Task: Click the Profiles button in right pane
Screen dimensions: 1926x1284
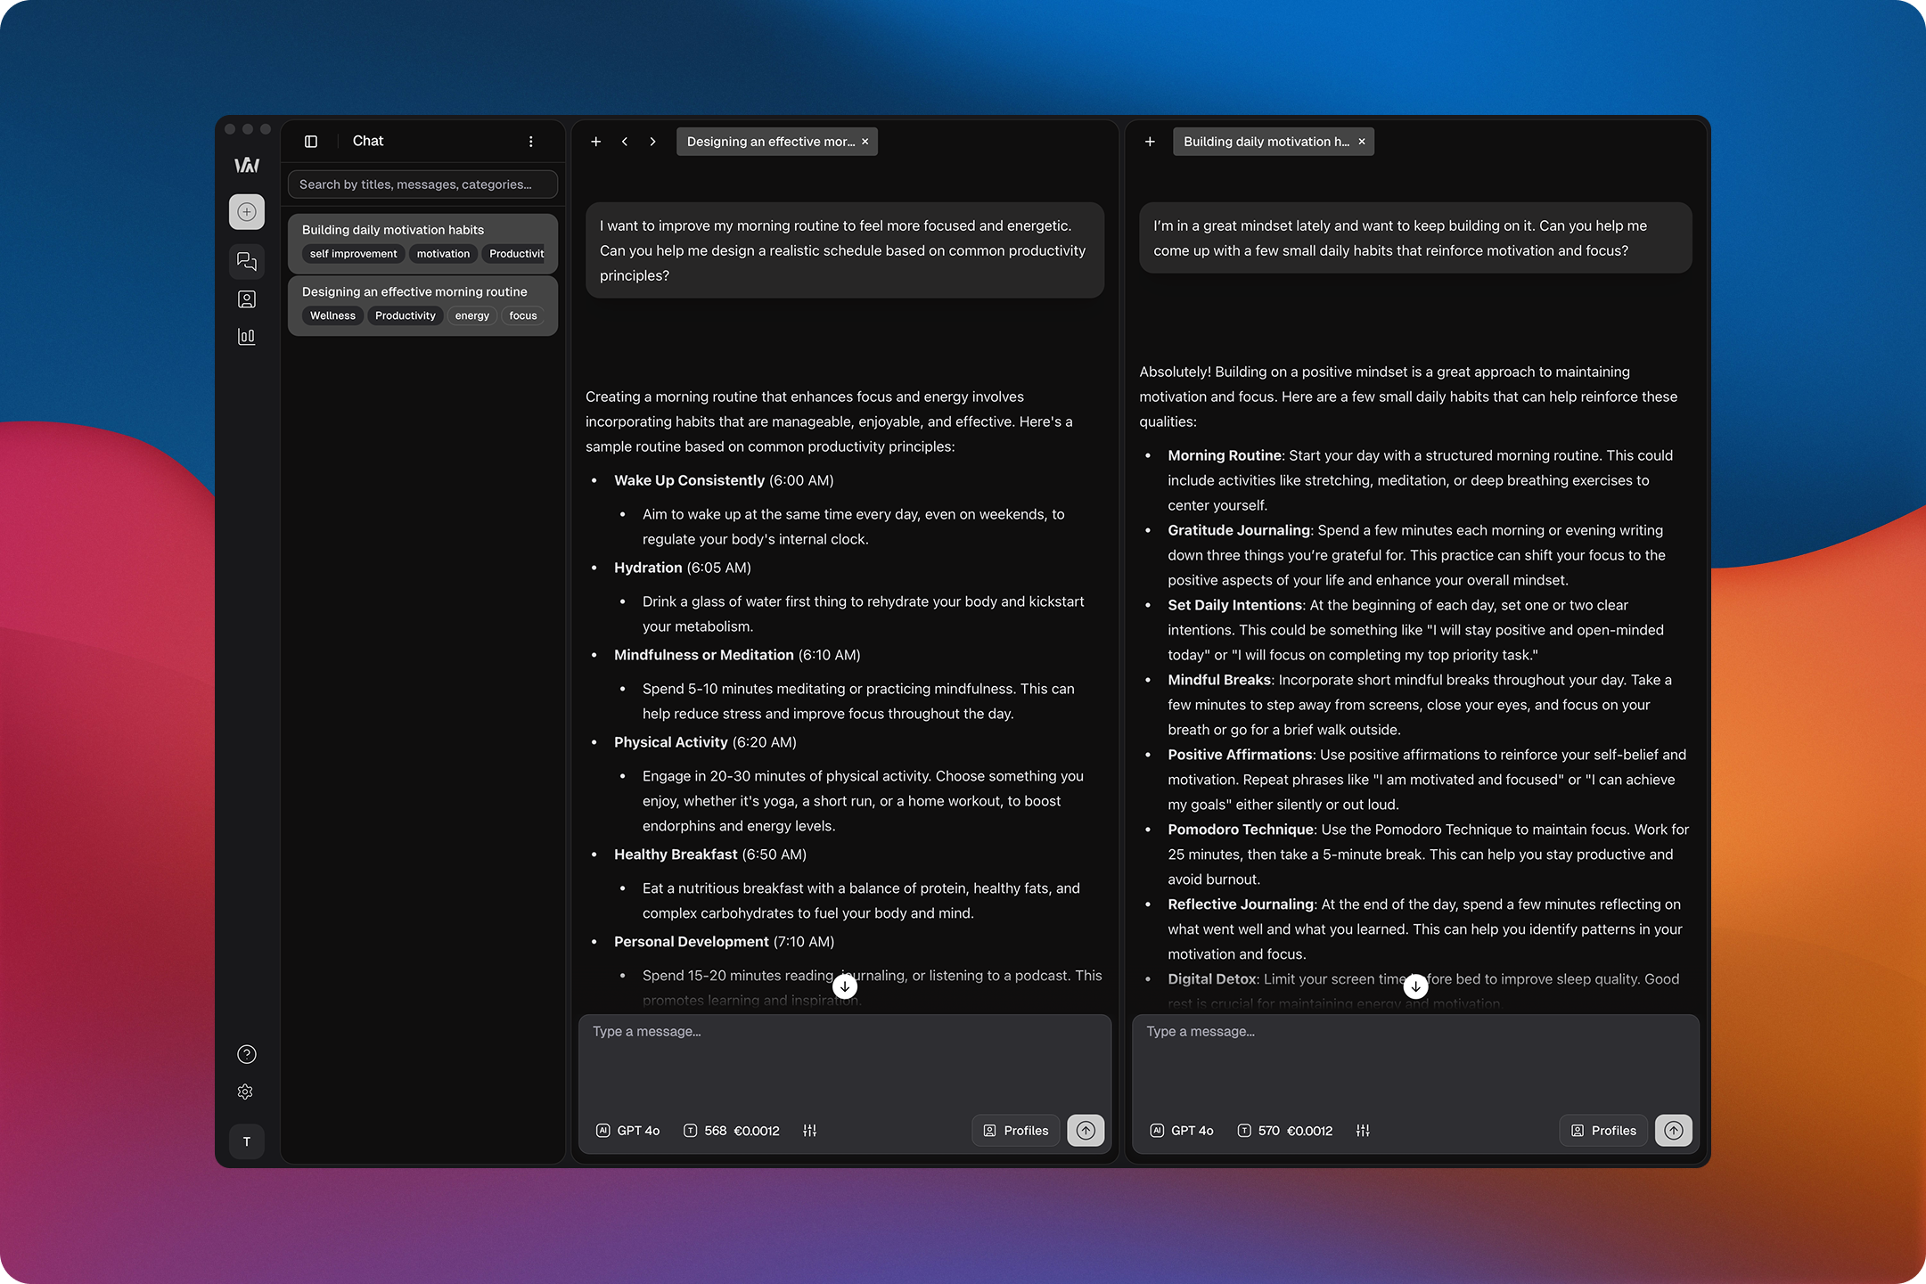Action: tap(1602, 1131)
